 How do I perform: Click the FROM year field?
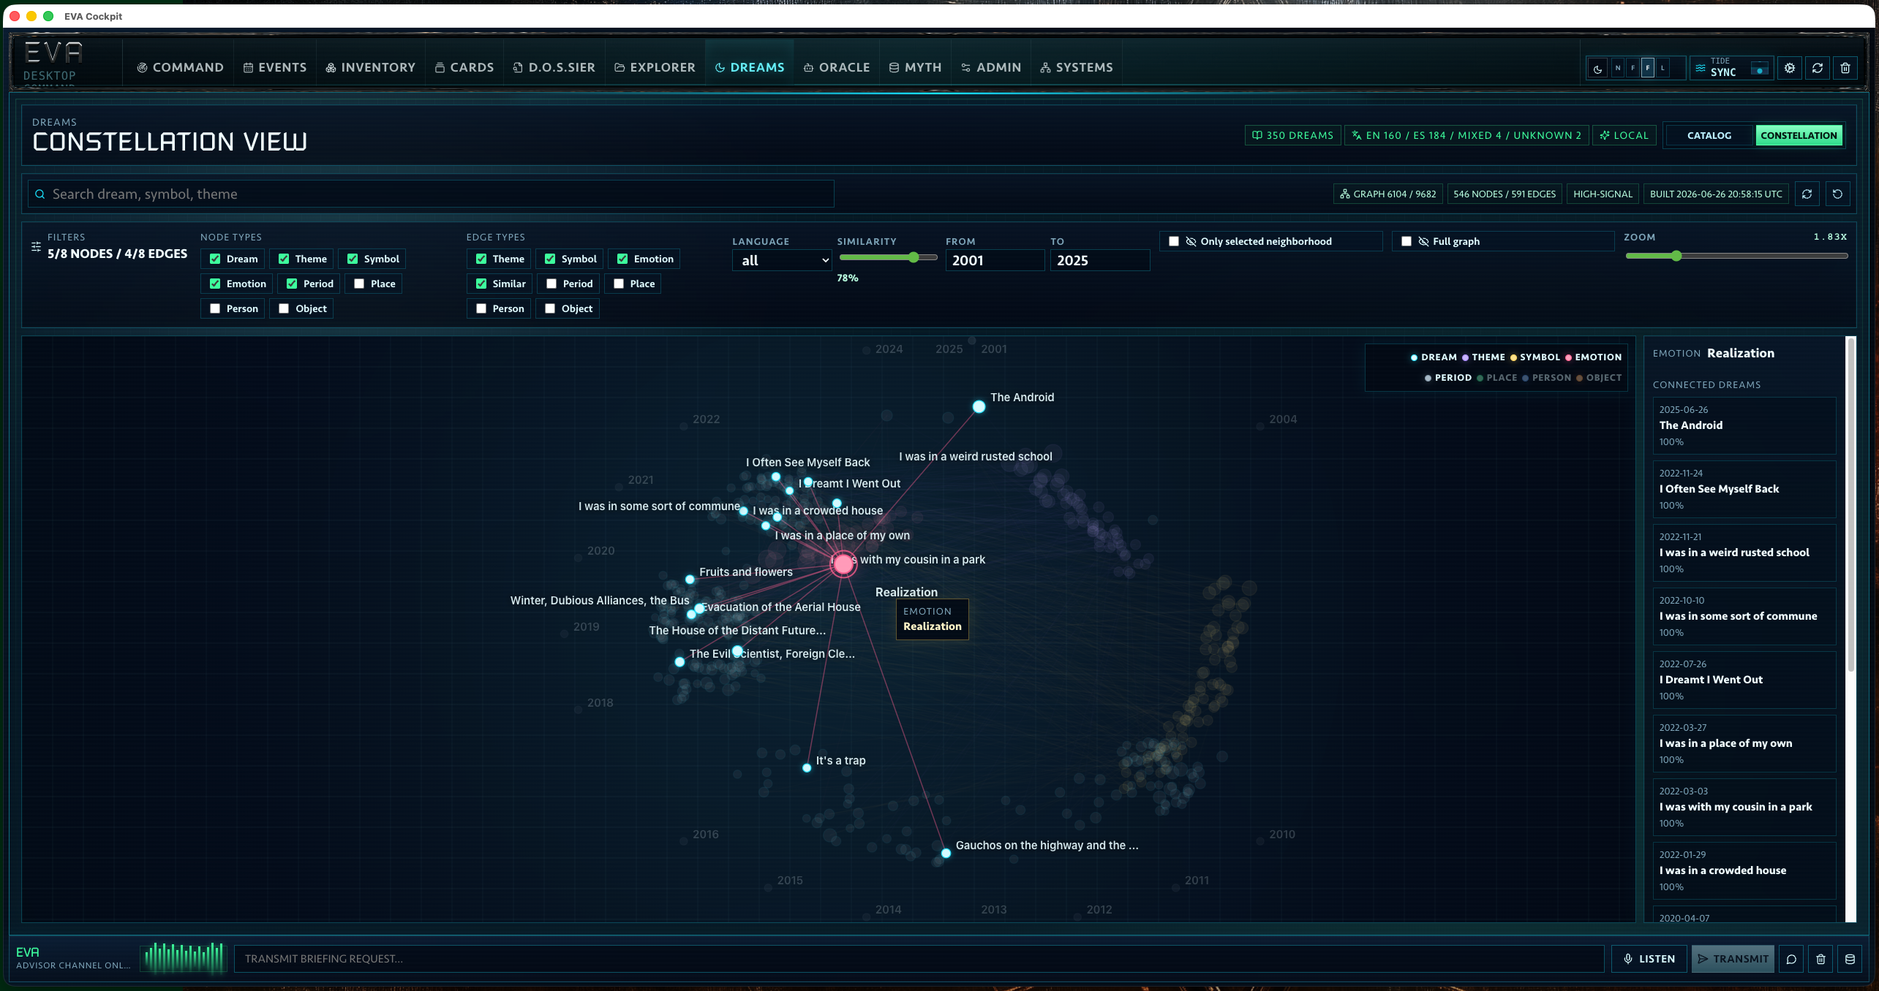tap(995, 260)
